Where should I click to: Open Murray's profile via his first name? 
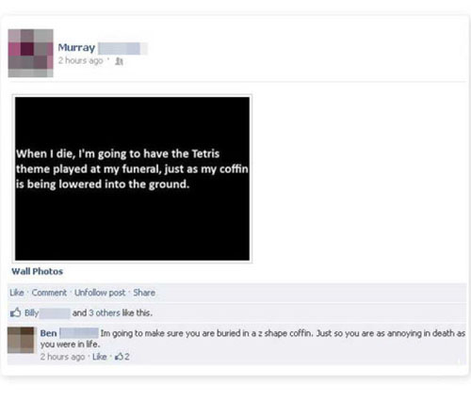[76, 48]
